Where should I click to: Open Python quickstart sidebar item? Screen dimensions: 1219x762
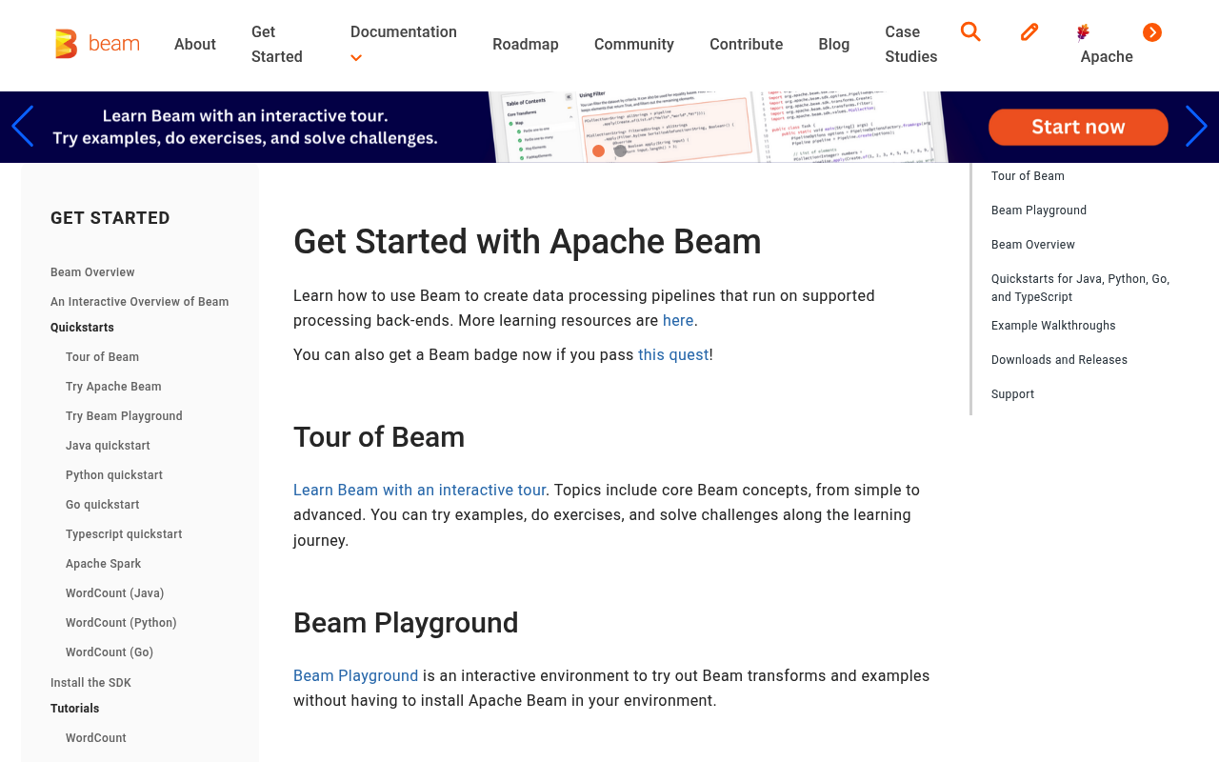click(114, 475)
